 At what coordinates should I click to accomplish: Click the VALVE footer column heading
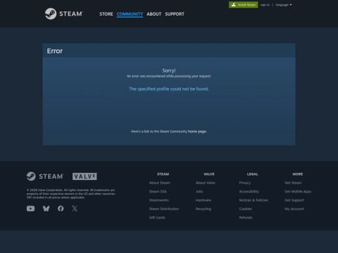tap(209, 174)
